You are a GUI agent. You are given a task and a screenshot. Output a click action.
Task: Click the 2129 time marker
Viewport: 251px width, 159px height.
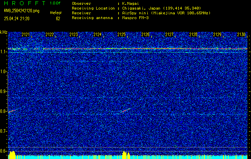217,35
